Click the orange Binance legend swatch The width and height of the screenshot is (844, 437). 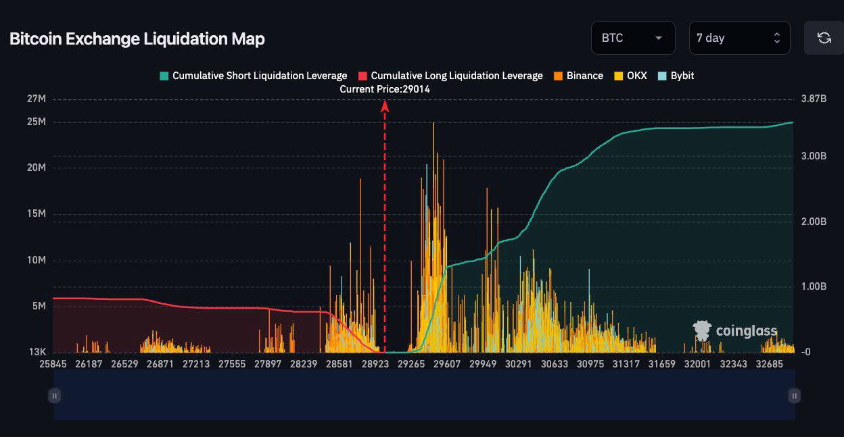tap(558, 76)
